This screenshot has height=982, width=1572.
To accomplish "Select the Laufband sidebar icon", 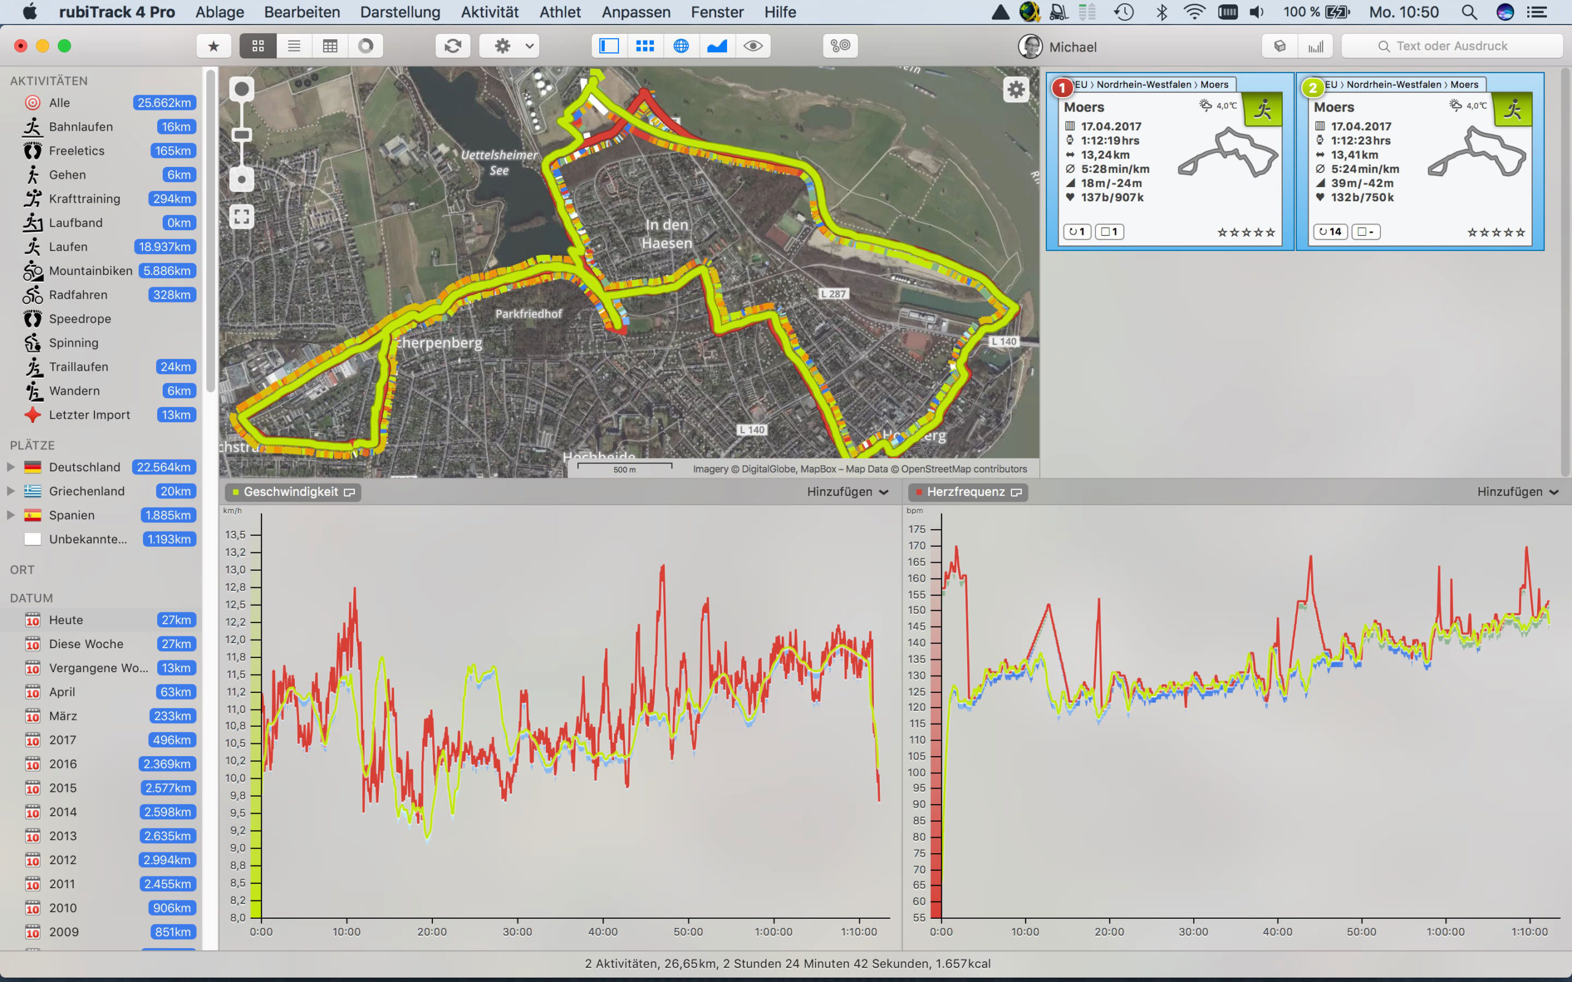I will point(33,223).
